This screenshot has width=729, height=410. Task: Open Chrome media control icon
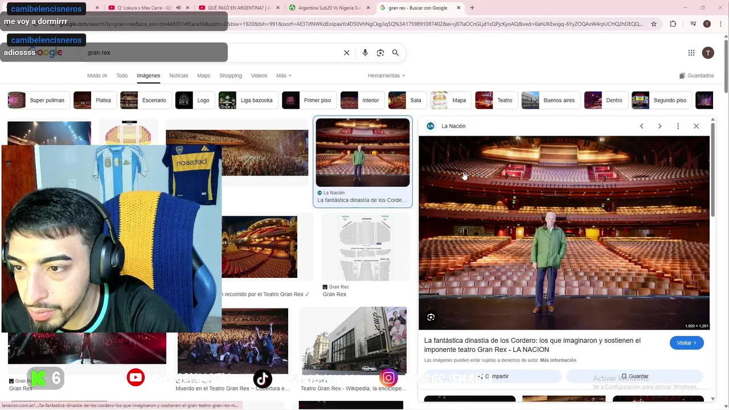[693, 24]
